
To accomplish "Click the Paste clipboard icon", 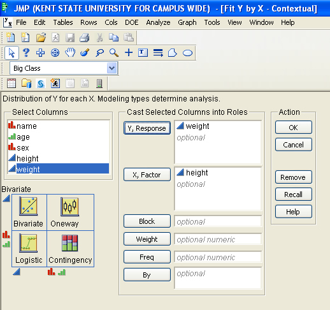I will click(x=129, y=38).
